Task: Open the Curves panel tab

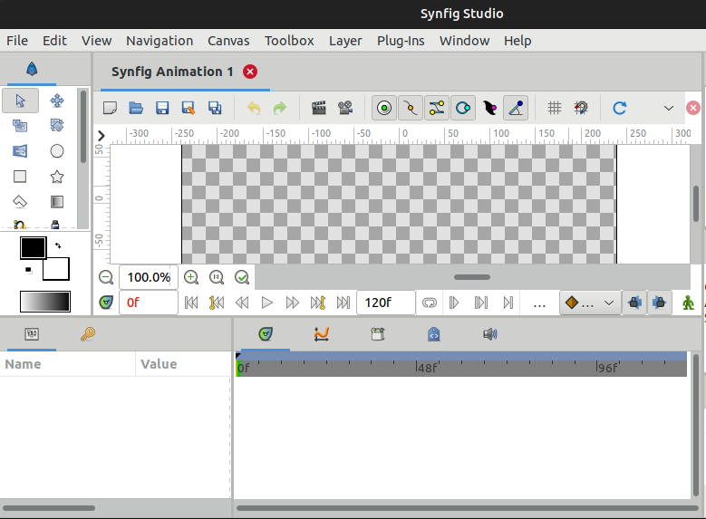Action: (x=322, y=334)
